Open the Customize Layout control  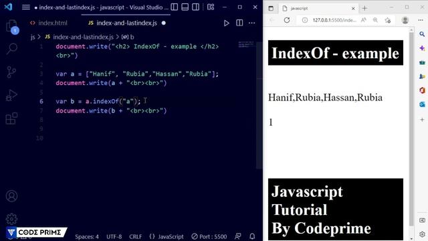click(211, 7)
